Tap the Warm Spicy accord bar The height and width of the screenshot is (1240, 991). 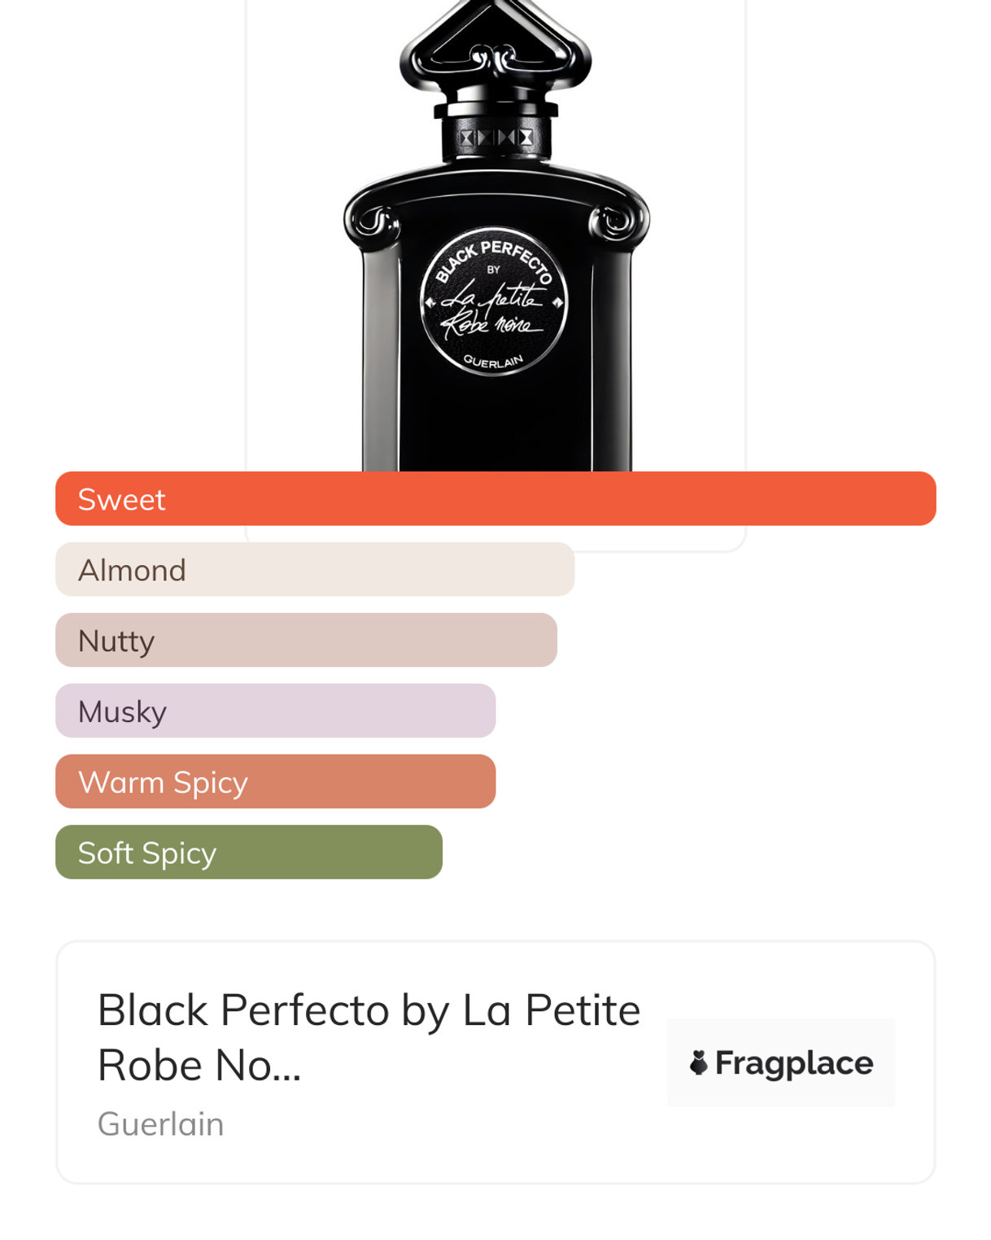point(275,782)
